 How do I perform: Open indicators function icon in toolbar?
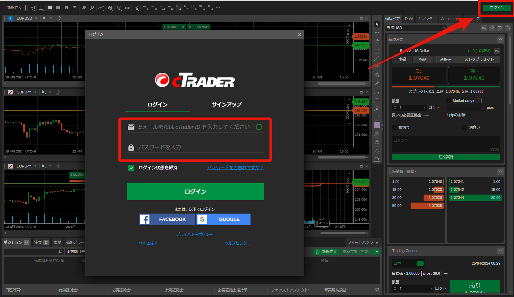pos(110,8)
